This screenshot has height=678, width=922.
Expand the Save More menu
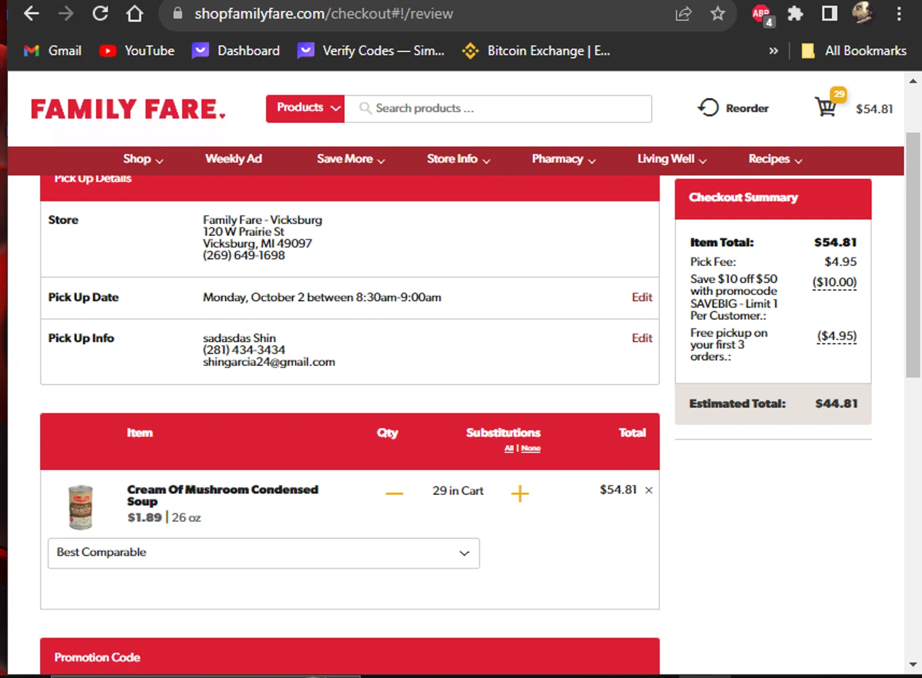coord(350,159)
